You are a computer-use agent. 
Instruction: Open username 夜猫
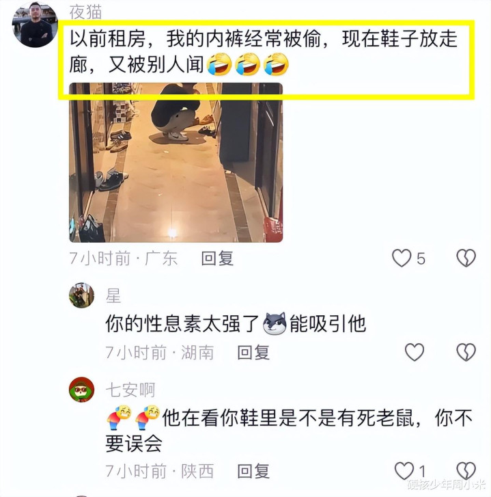[x=85, y=12]
